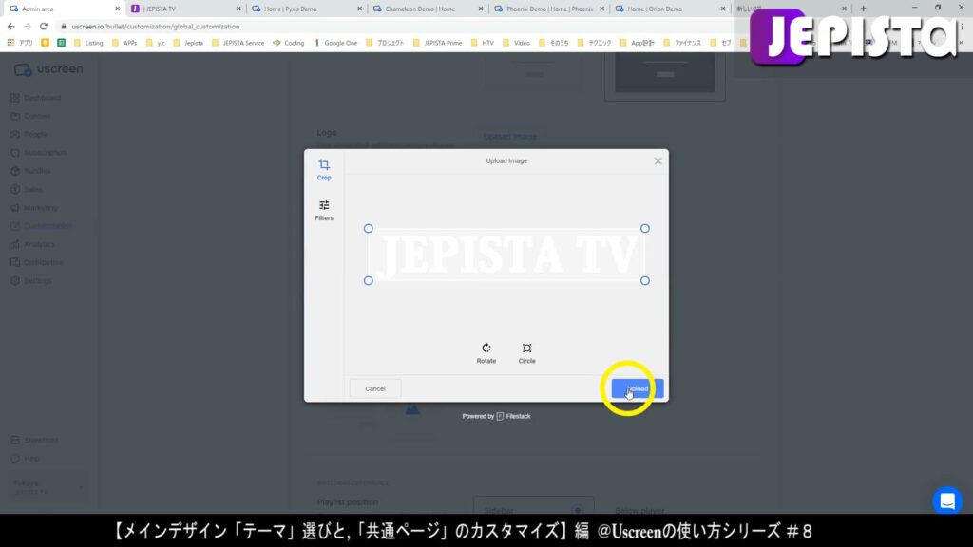
Task: Go to Distribution in the sidebar
Action: tap(37, 262)
